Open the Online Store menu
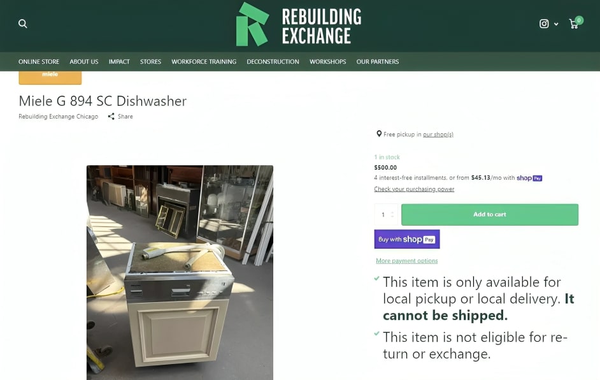Screen dimensions: 600x380 [x=39, y=62]
